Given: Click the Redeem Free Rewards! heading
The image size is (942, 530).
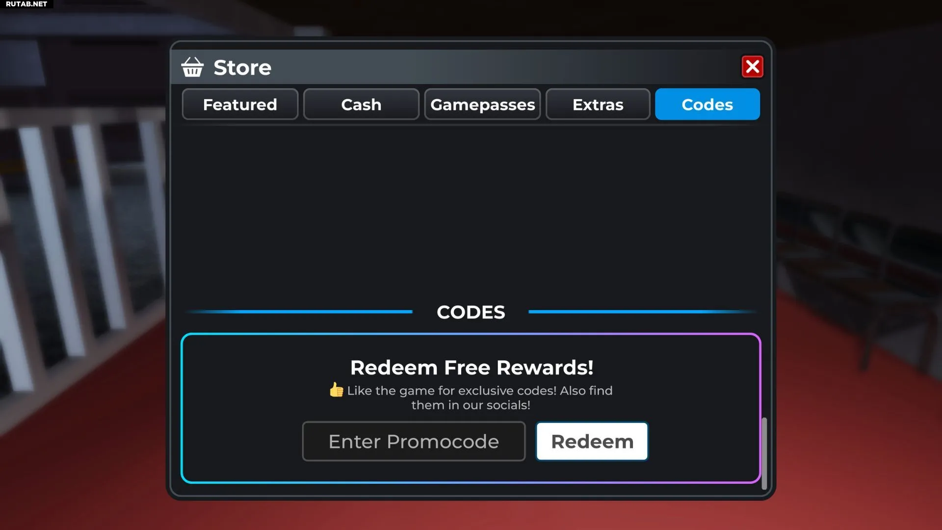Looking at the screenshot, I should click(x=471, y=368).
